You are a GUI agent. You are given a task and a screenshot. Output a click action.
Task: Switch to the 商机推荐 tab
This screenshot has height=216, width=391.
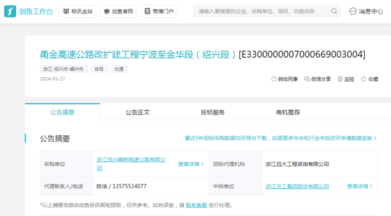click(x=288, y=112)
